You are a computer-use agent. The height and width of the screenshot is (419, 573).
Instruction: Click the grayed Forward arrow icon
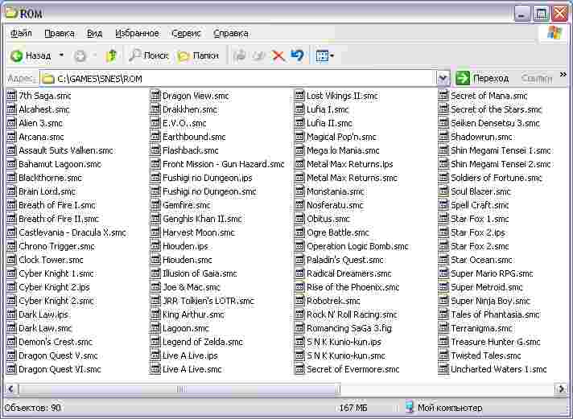(80, 55)
